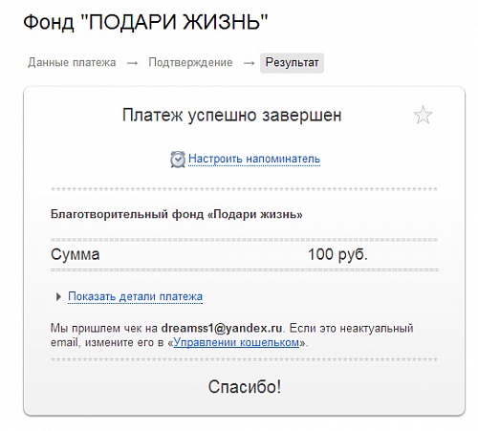Go to the Подтверждение step

click(190, 62)
